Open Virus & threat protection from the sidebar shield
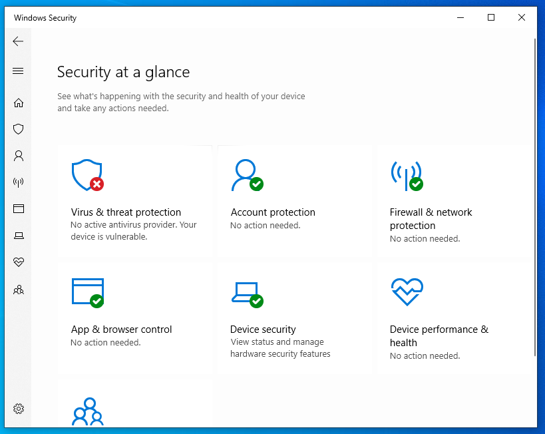Viewport: 545px width, 434px height. coord(19,129)
